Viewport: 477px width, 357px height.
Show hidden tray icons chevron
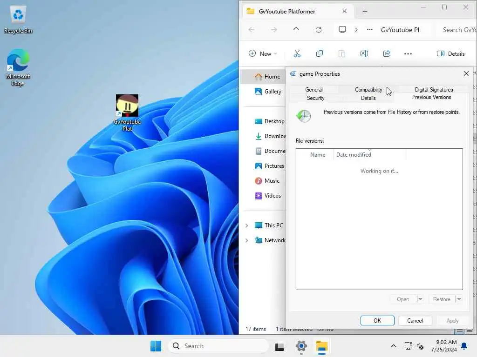click(x=393, y=346)
